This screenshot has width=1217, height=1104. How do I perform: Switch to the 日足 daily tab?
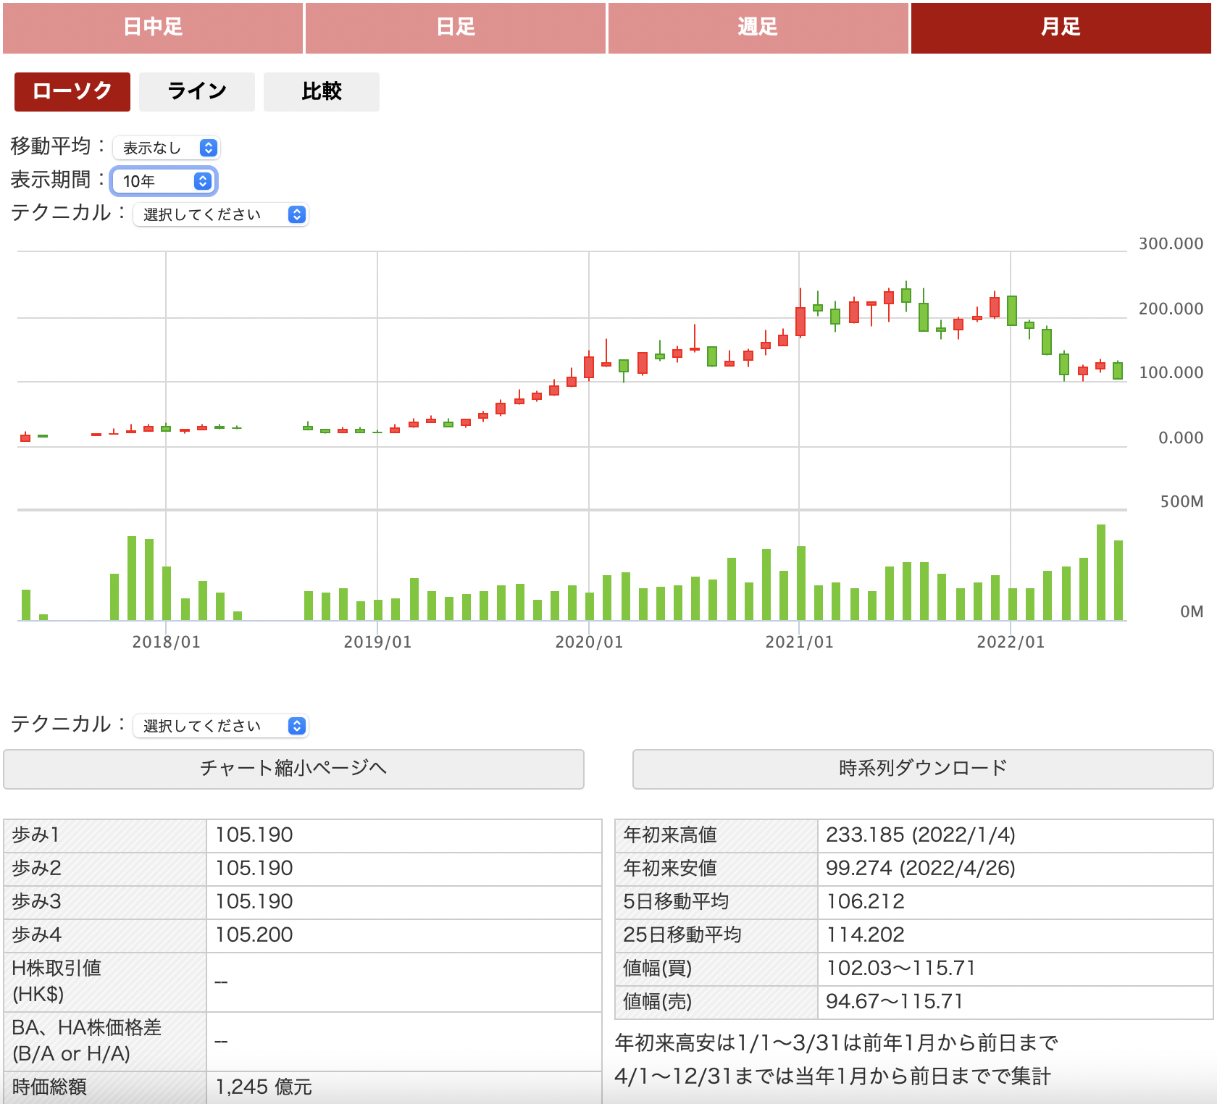456,28
